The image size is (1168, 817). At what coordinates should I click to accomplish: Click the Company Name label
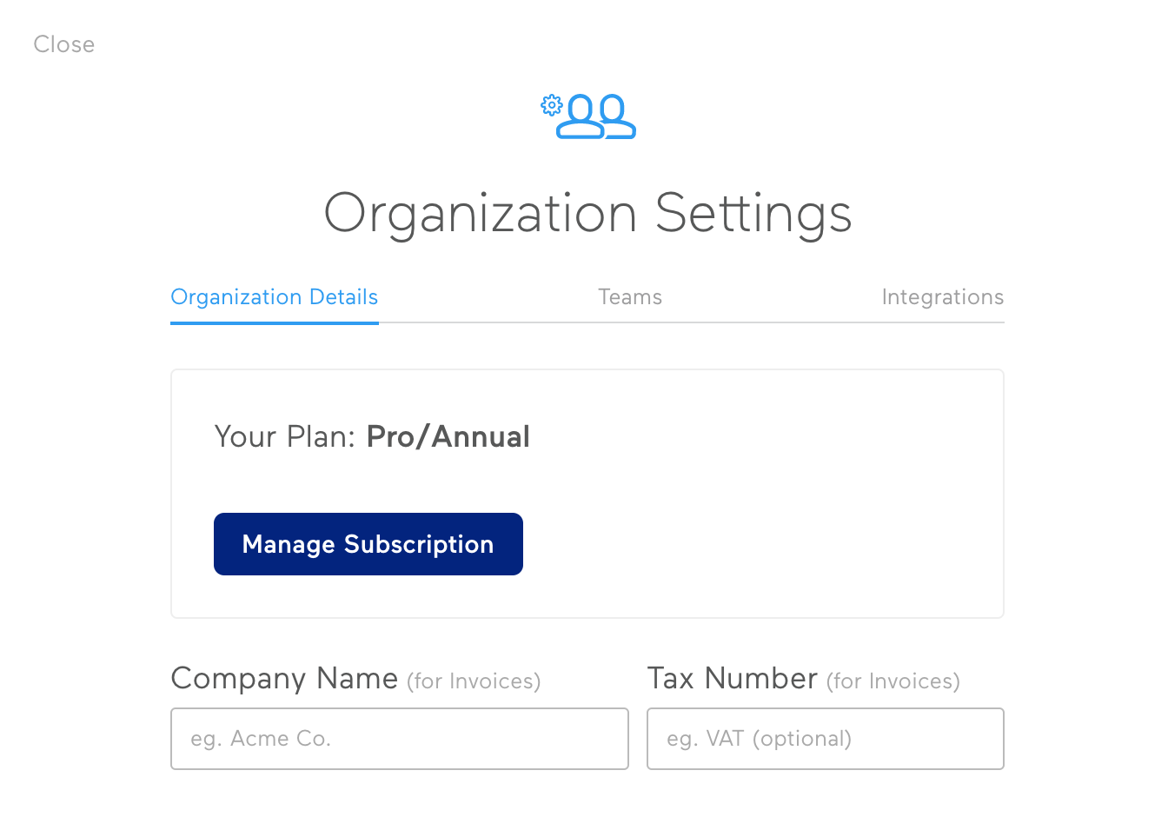[x=284, y=678]
